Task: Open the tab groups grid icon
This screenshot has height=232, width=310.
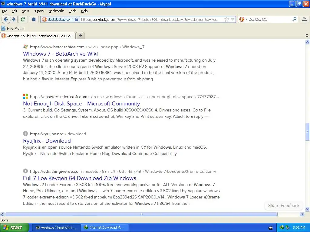Action: pos(307,36)
